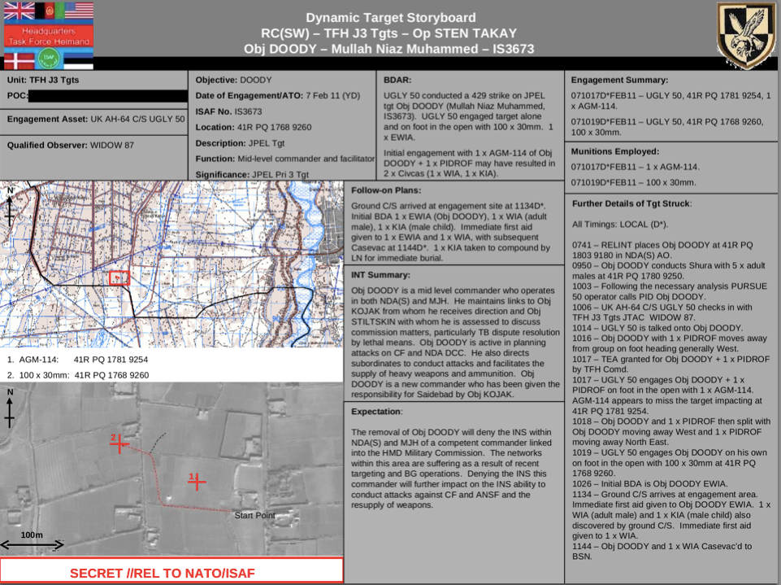The height and width of the screenshot is (585, 781).
Task: Click the red Headquarters Task Force Helmand banner
Action: tap(48, 36)
